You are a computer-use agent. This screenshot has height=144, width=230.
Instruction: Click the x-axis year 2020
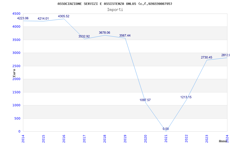145,139
